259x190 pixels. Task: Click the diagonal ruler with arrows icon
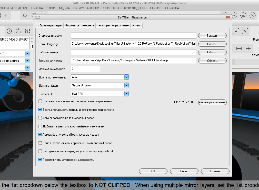245,31
